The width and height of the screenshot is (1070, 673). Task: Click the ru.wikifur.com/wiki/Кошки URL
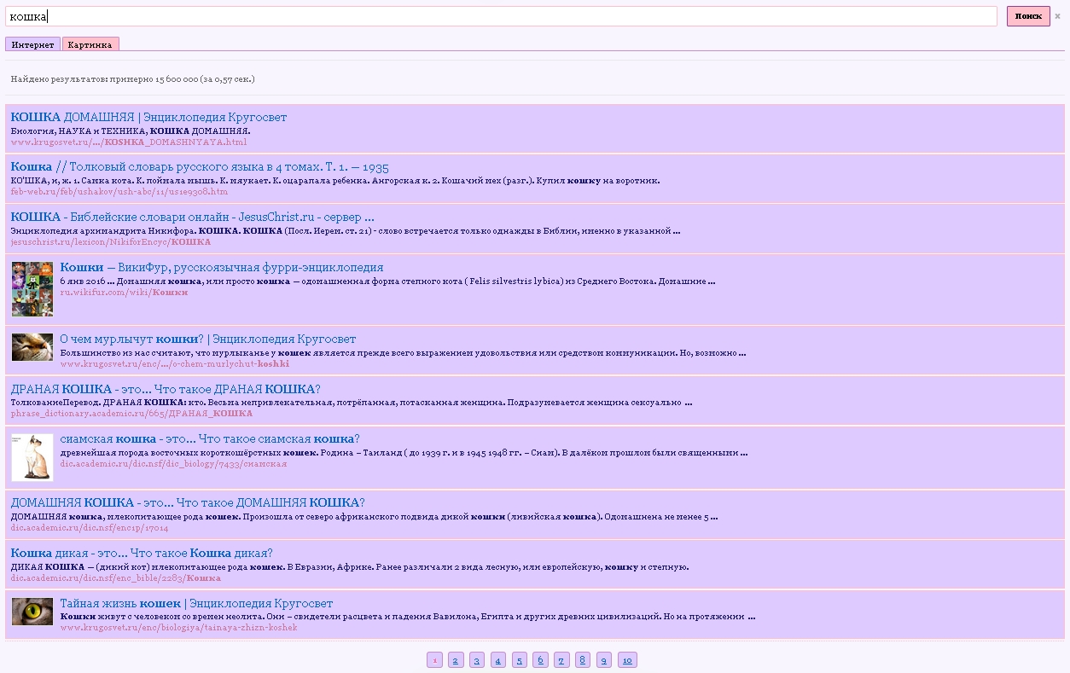124,293
